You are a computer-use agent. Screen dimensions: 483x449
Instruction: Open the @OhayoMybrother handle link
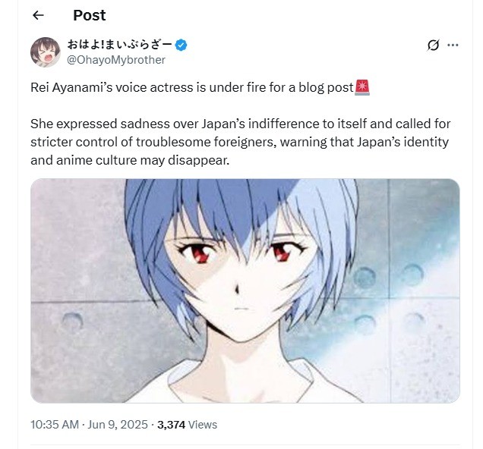(116, 60)
